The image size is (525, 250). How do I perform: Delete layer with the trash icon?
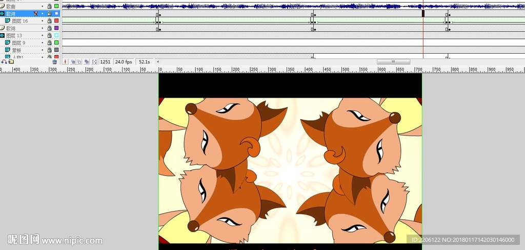coord(54,62)
